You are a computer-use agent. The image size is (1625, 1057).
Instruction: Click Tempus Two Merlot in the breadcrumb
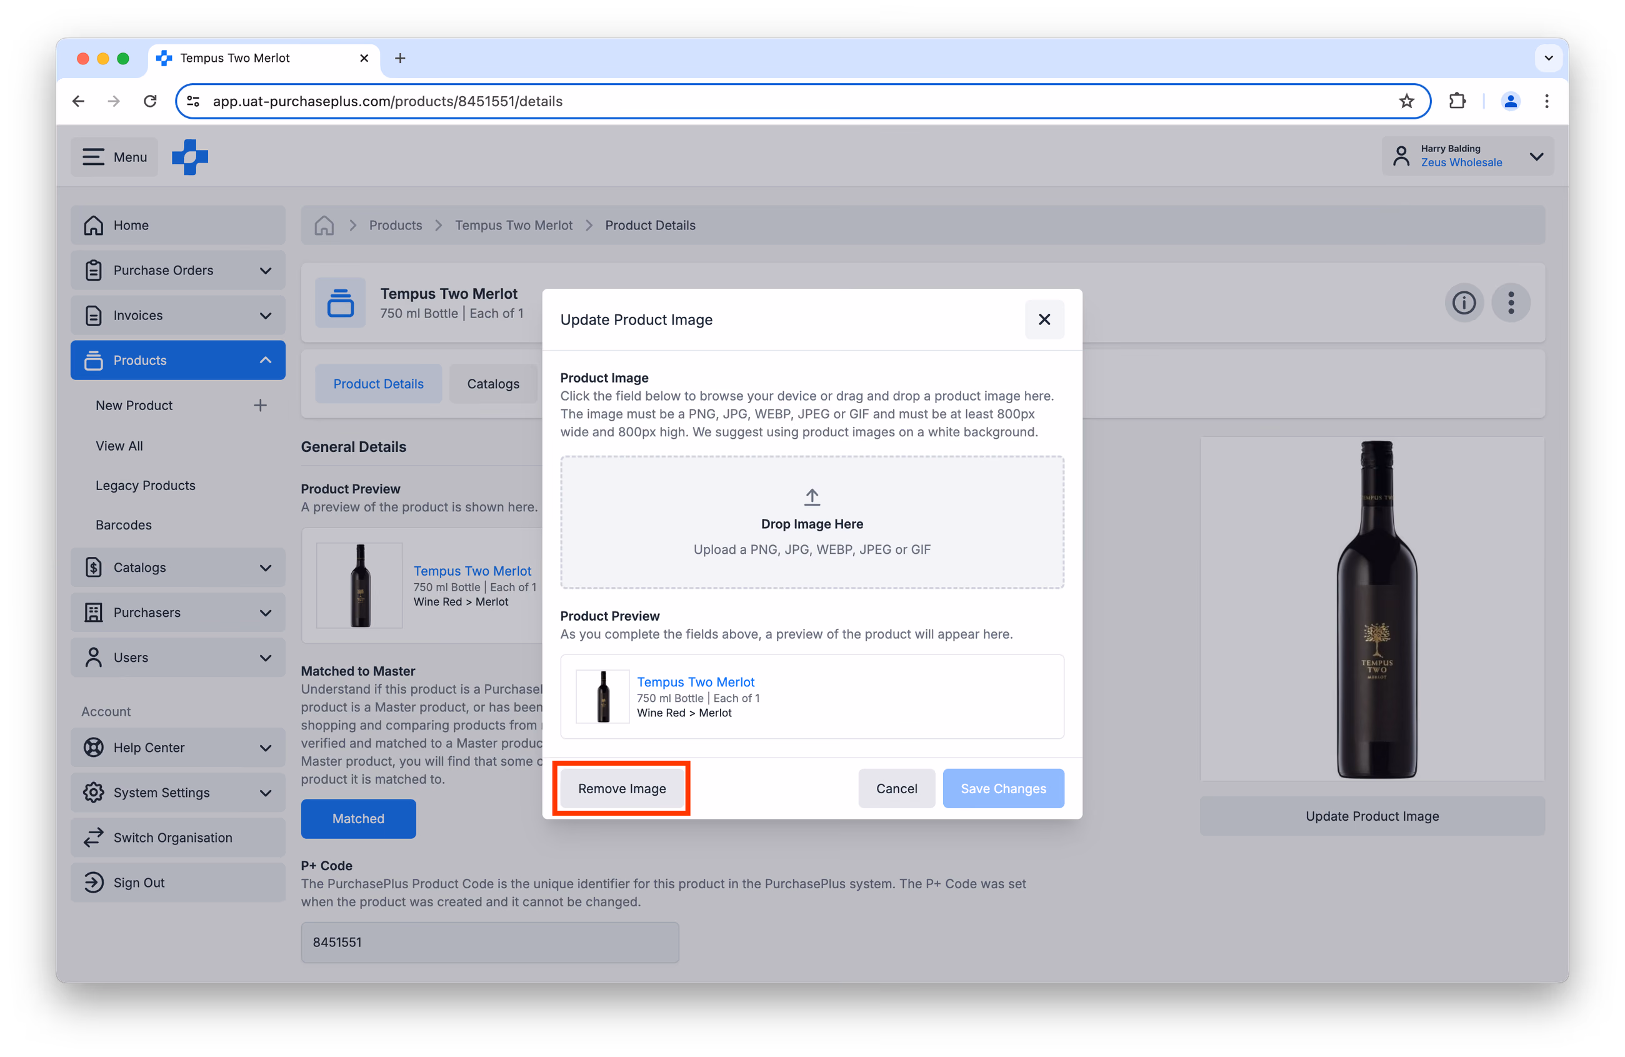(514, 225)
